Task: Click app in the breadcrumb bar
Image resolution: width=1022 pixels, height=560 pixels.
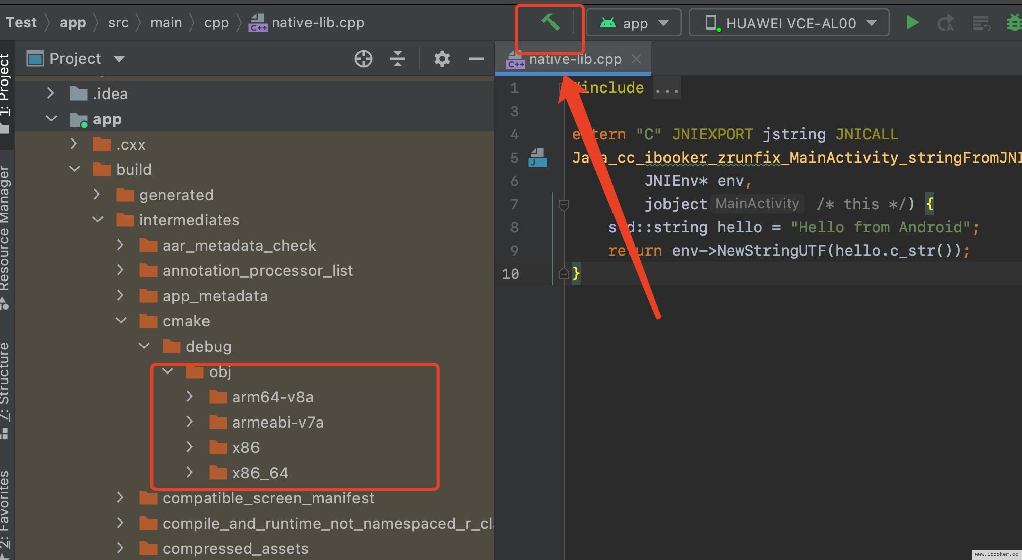Action: click(73, 23)
